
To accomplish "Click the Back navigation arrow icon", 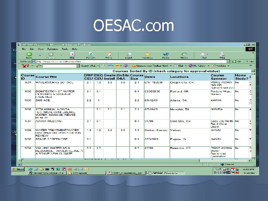I will click(x=29, y=54).
